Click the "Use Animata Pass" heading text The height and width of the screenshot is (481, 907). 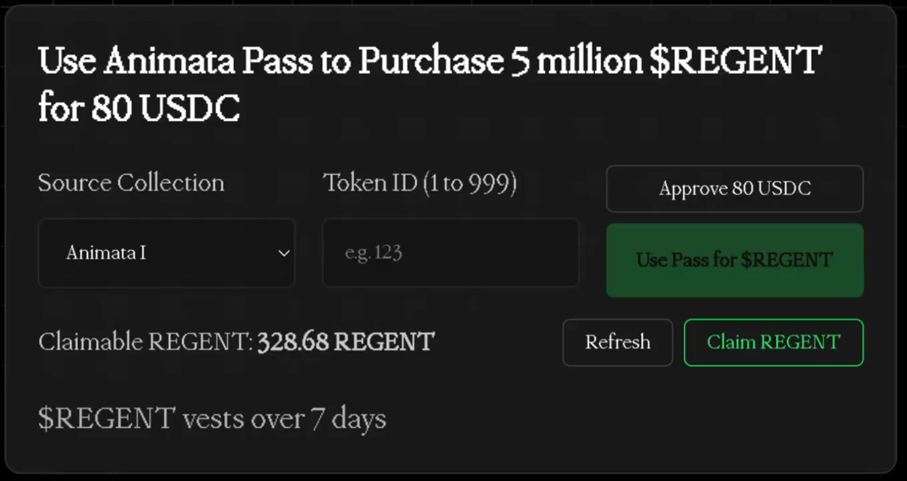176,60
